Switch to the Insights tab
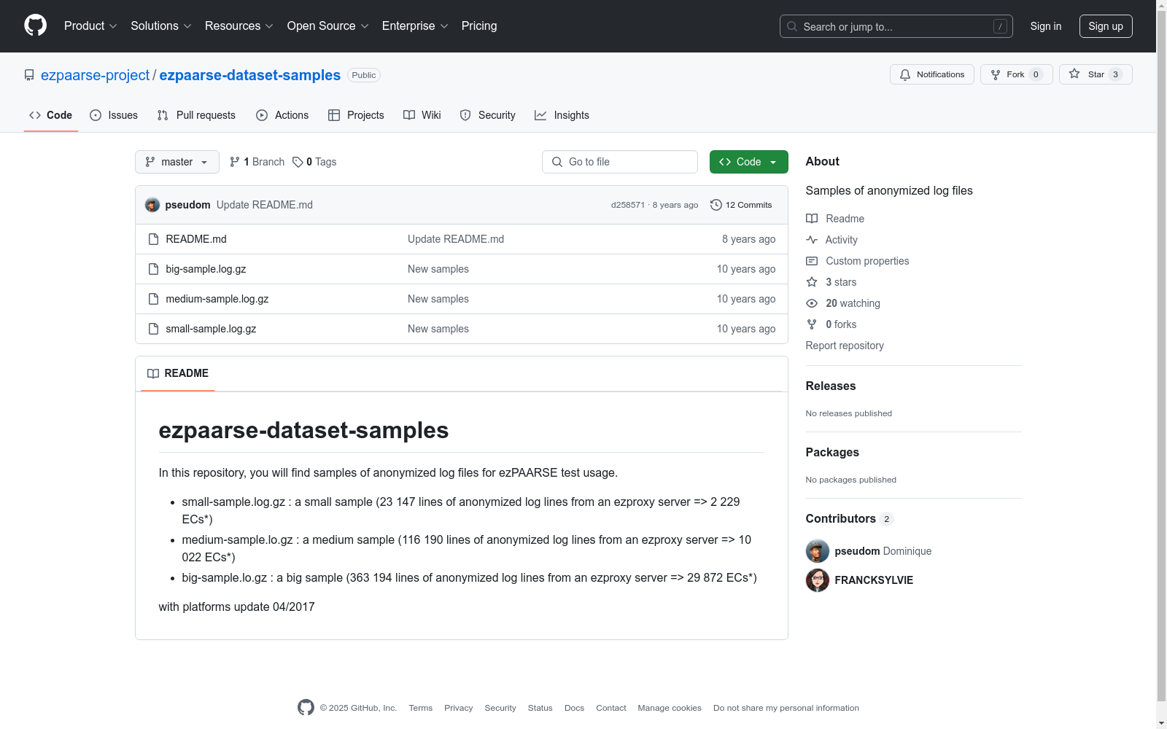The height and width of the screenshot is (729, 1167). click(562, 115)
